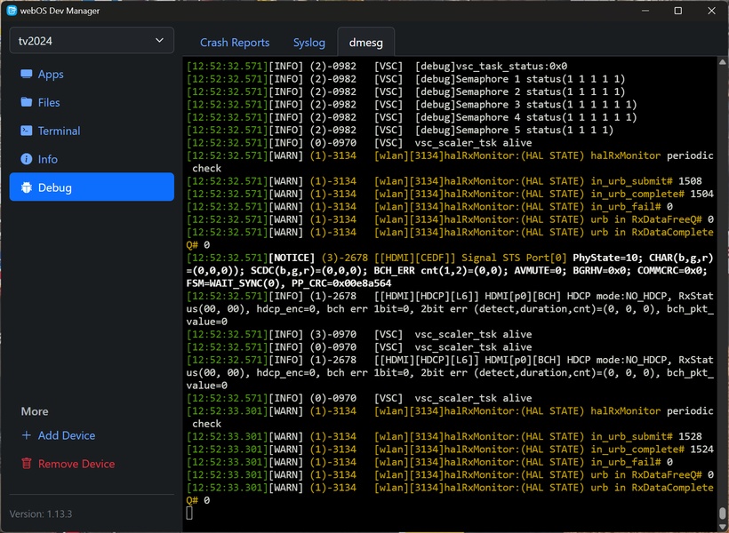Add a new device
The height and width of the screenshot is (533, 729).
pyautogui.click(x=67, y=435)
